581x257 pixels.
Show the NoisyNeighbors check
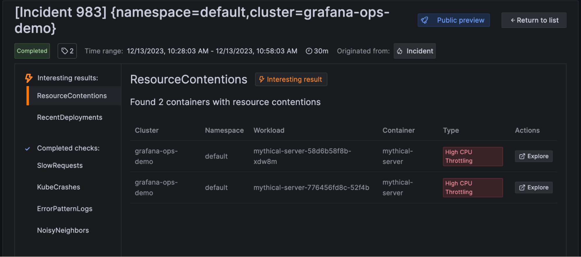pos(63,230)
